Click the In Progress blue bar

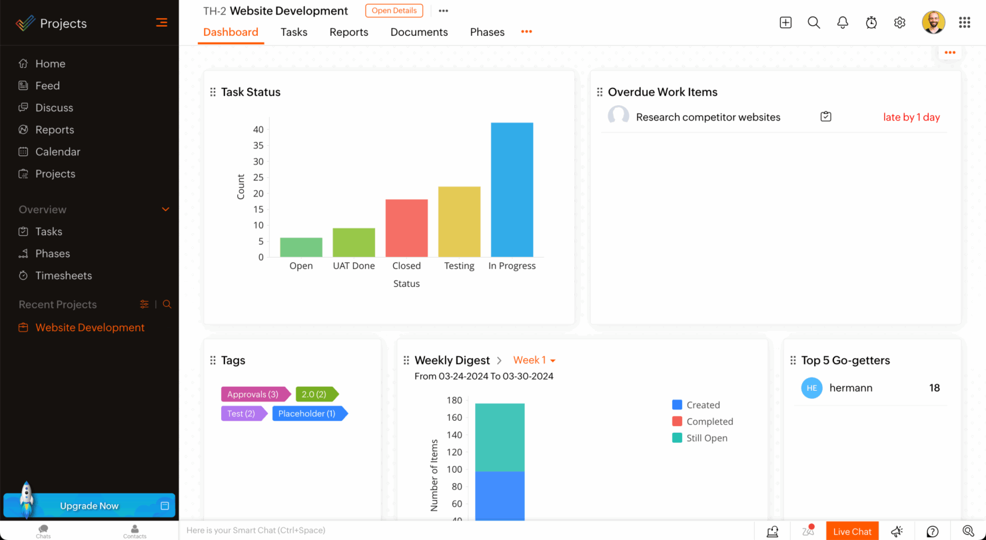click(512, 190)
